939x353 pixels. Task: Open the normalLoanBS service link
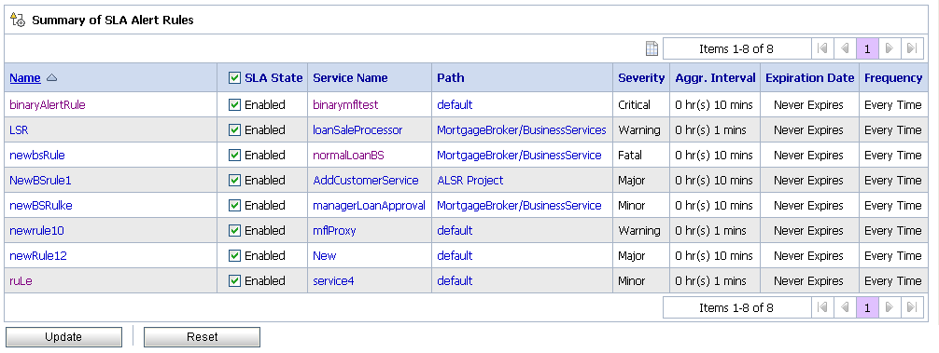348,155
